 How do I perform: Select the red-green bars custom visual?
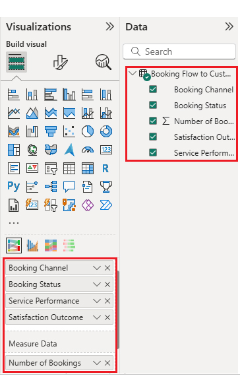click(x=69, y=245)
